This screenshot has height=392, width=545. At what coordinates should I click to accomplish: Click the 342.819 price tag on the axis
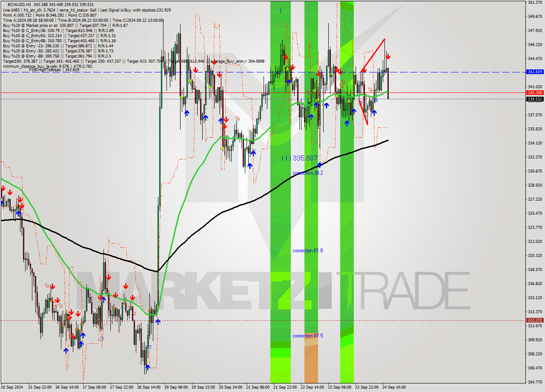click(535, 72)
